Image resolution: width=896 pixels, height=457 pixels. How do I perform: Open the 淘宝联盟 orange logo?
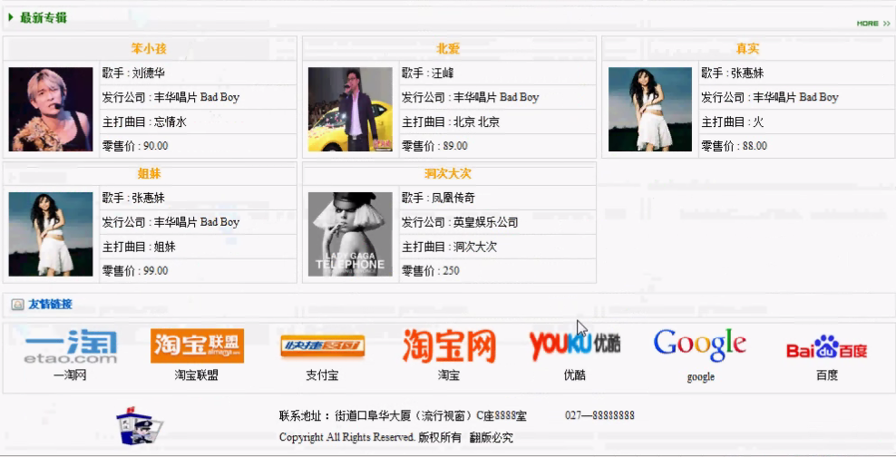tap(197, 345)
